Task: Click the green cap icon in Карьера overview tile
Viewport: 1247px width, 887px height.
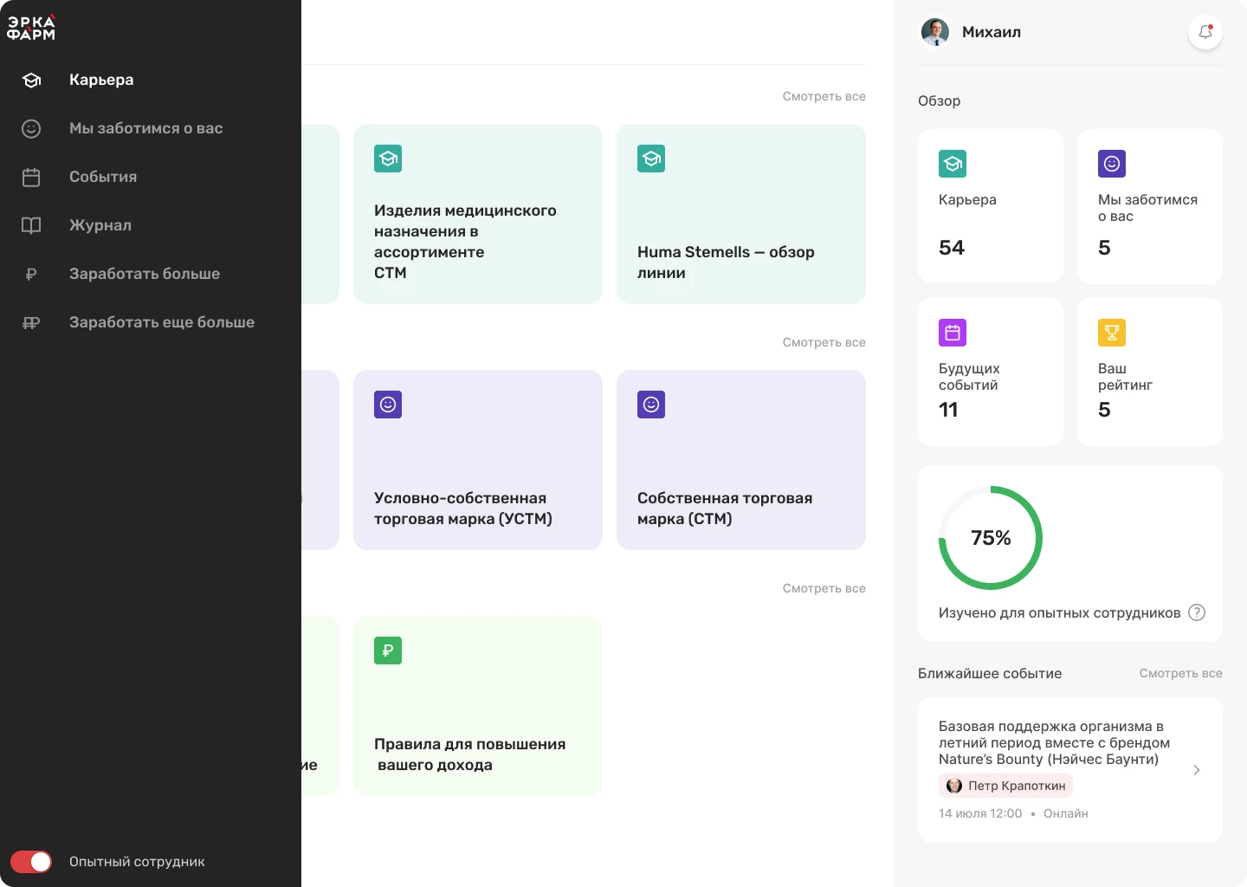Action: point(953,164)
